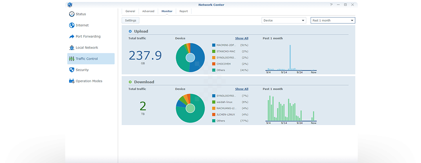Viewport: 421px width, 163px height.
Task: Click the Network Center logo icon
Action: pyautogui.click(x=70, y=4)
